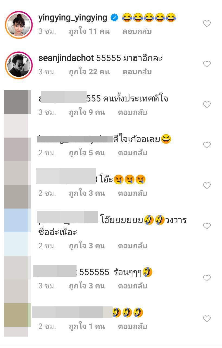Click the blue verified badge of yingying_yingying
The width and height of the screenshot is (222, 348).
pyautogui.click(x=115, y=18)
